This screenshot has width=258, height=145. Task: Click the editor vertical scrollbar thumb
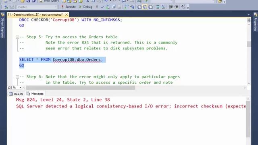tap(249, 44)
